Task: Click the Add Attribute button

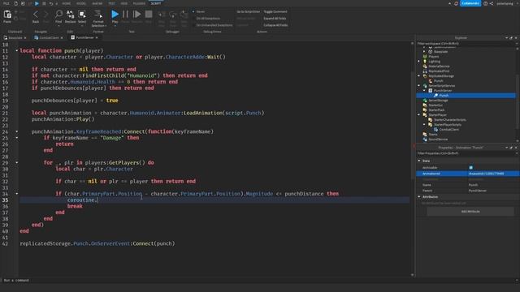Action: click(470, 211)
